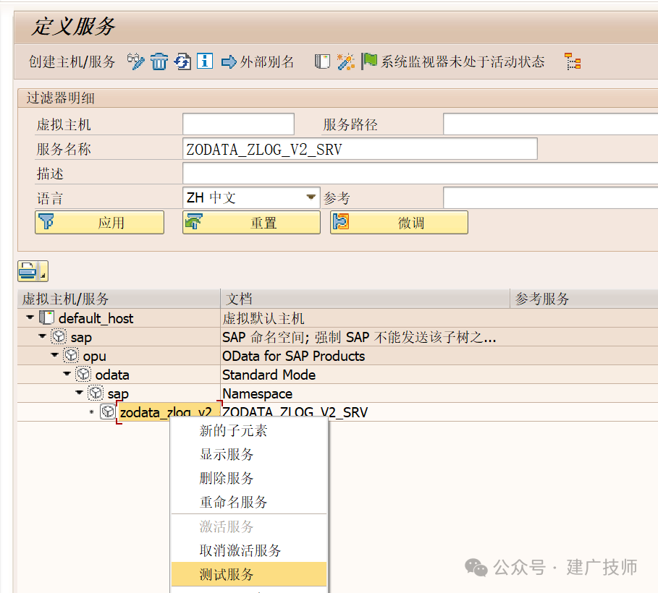
Task: Click the 参考服务 column header
Action: point(584,299)
